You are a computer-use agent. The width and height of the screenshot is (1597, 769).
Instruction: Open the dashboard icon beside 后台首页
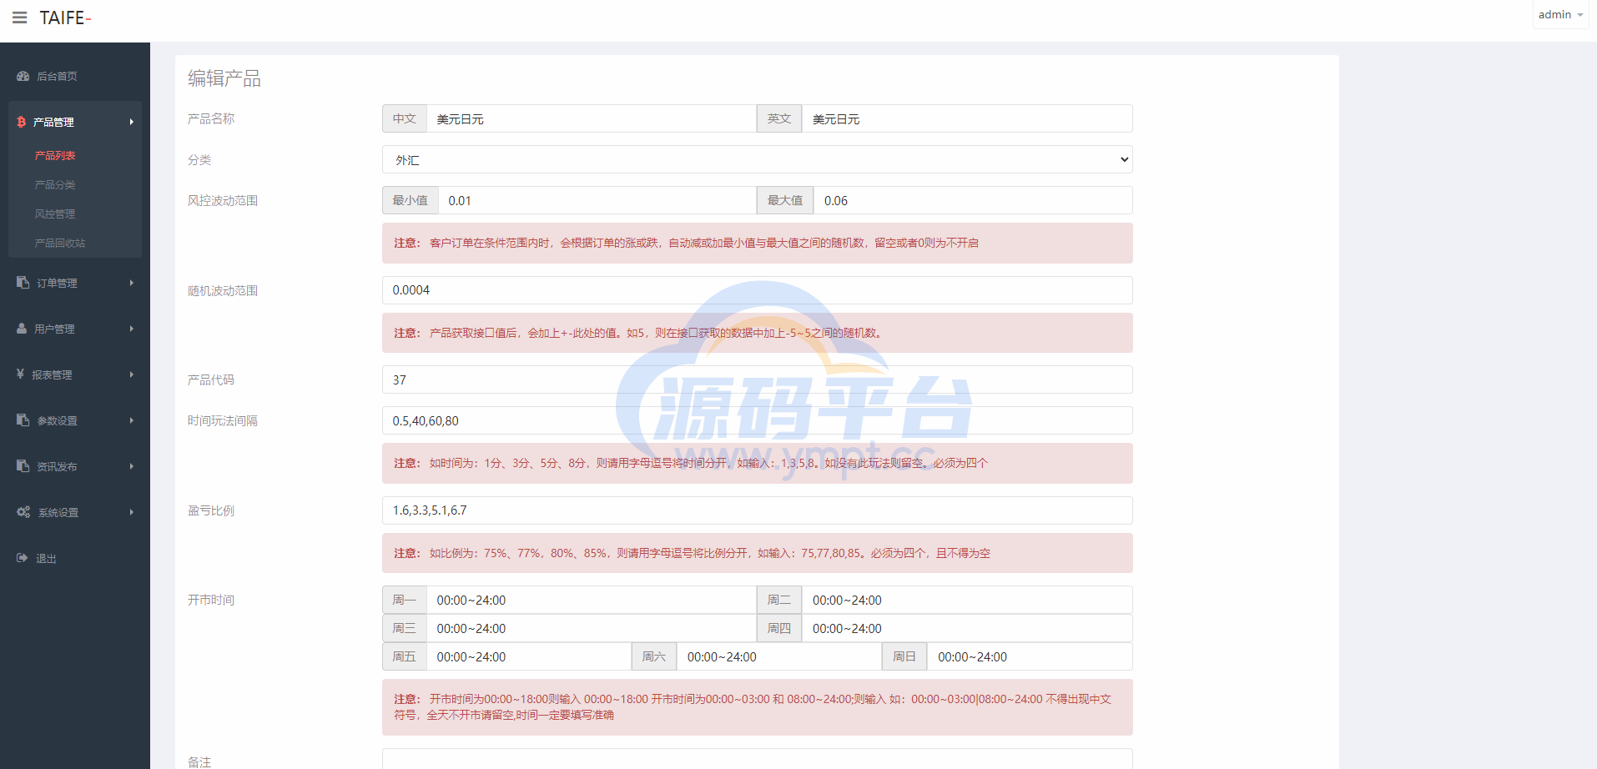click(23, 76)
